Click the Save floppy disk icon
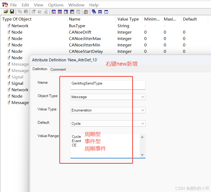 click(12, 12)
